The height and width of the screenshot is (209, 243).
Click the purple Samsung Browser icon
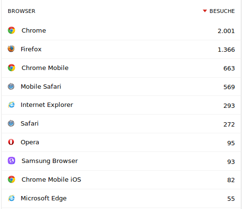12,161
